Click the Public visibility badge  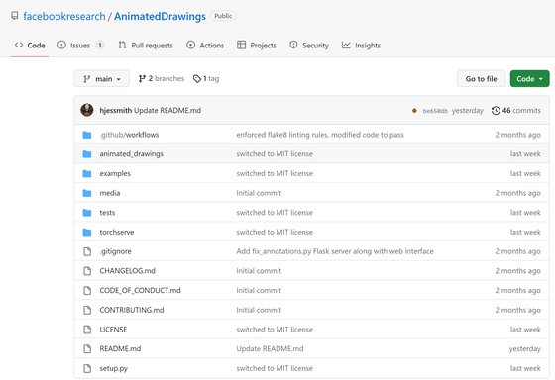pos(223,16)
